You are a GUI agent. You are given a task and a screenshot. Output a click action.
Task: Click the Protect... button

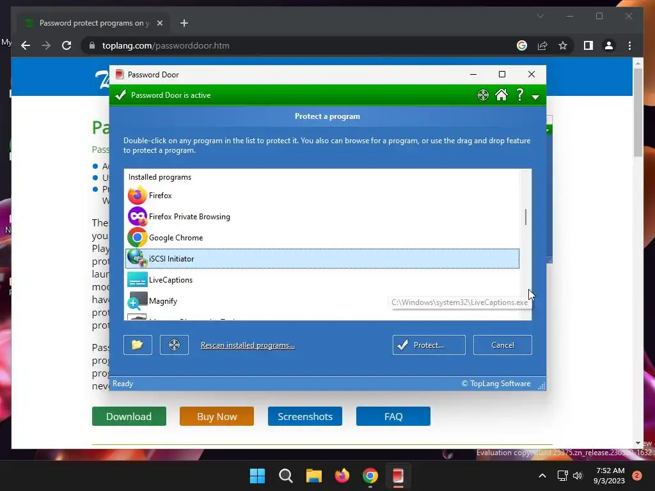point(429,345)
